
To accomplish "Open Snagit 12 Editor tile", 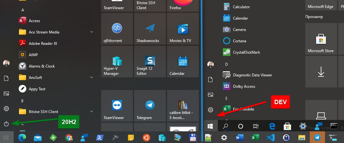I will pyautogui.click(x=150, y=61).
